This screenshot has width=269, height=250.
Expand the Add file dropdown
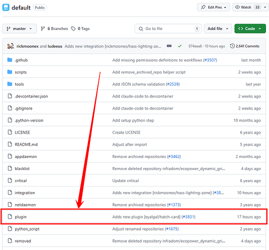point(218,28)
